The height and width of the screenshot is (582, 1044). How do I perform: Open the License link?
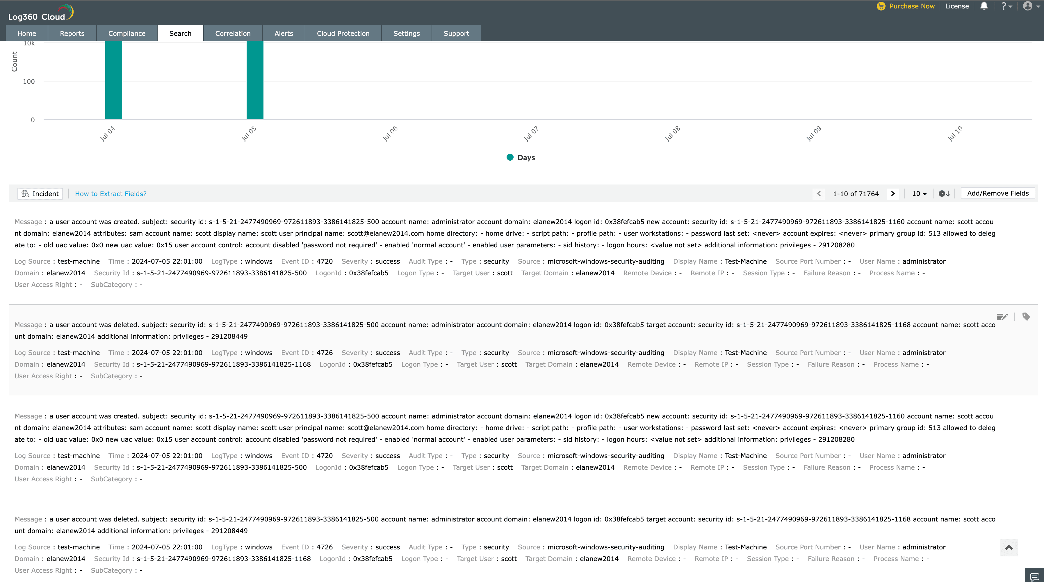pos(956,6)
